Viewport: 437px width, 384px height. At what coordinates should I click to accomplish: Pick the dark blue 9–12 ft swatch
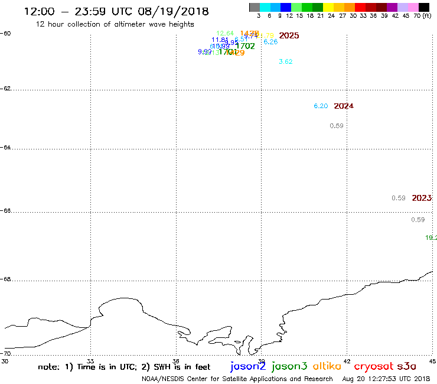(x=286, y=7)
